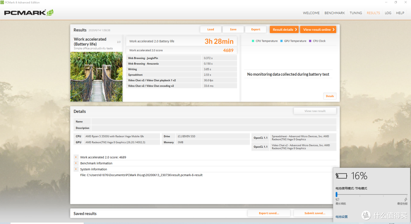411x224 pixels.
Task: Open the BENCHMARK tab
Action: 335,13
